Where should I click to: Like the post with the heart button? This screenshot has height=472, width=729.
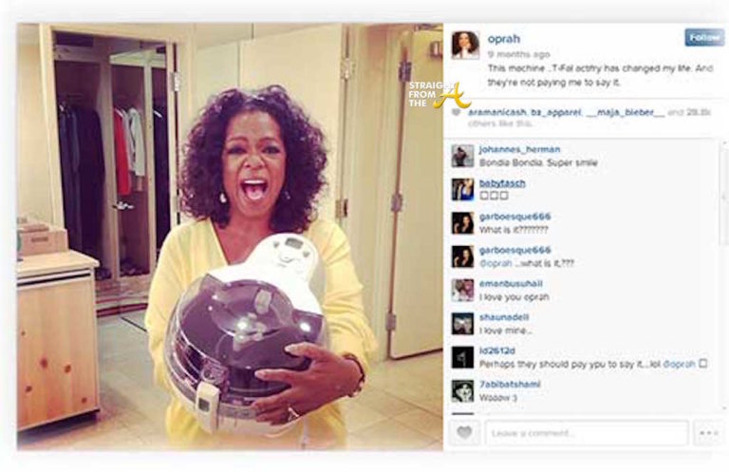tap(464, 432)
